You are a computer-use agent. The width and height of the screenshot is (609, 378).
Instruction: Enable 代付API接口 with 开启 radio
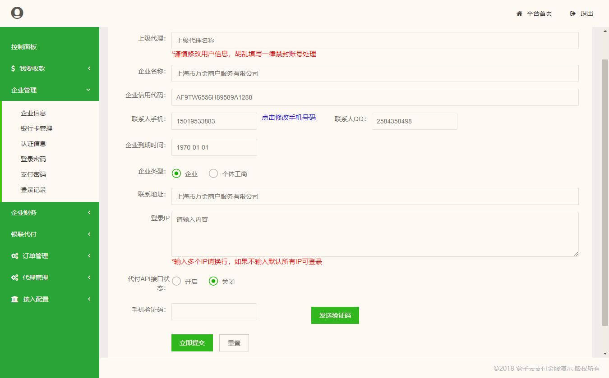tap(176, 281)
